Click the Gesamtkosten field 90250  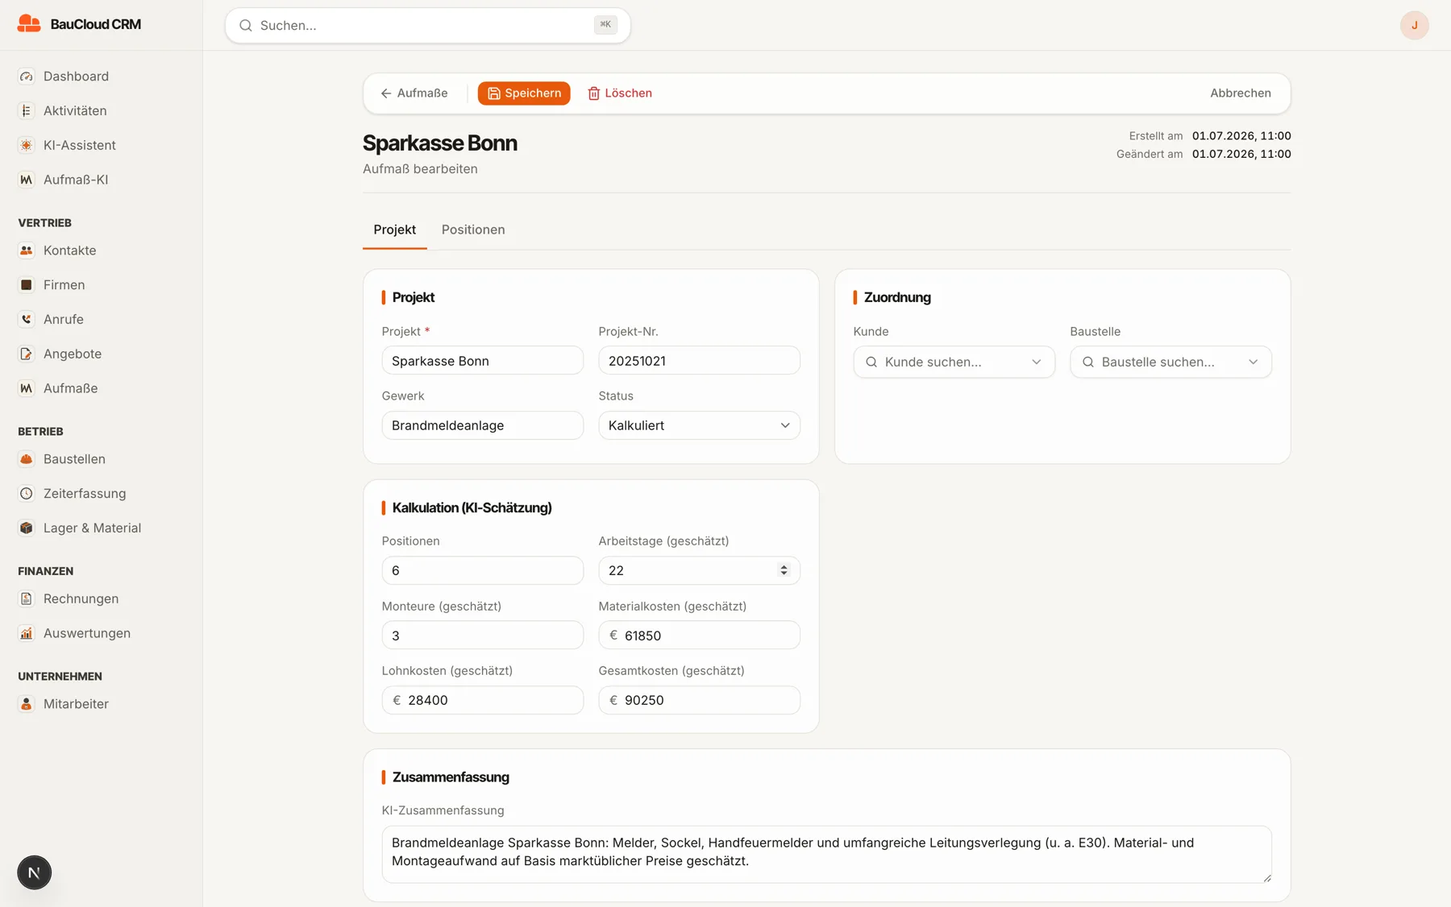click(x=699, y=700)
